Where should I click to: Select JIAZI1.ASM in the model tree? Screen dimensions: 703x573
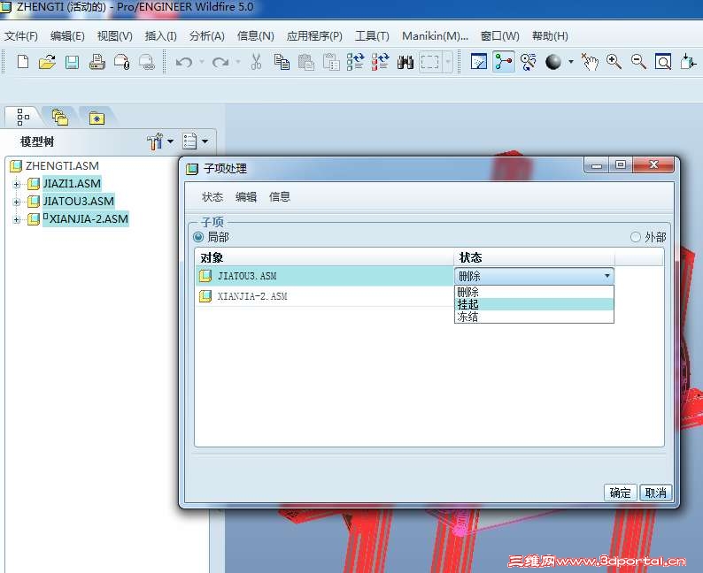[x=72, y=184]
